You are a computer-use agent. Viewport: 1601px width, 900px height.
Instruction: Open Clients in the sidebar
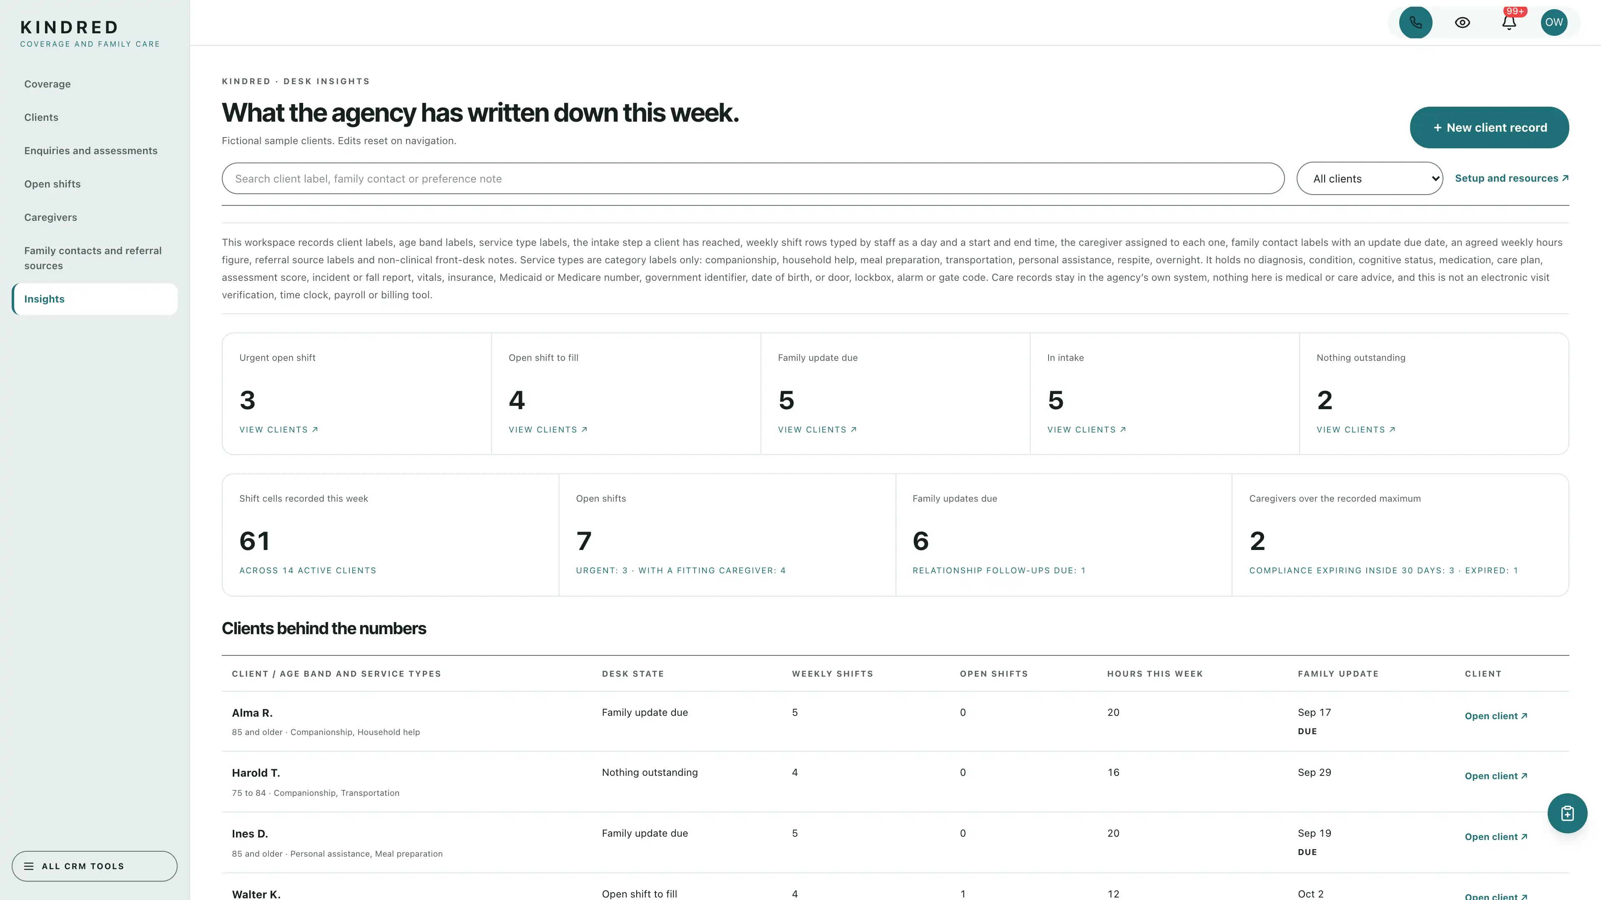pos(41,117)
